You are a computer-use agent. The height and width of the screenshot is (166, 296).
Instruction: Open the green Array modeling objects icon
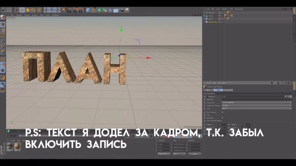[x=105, y=10]
